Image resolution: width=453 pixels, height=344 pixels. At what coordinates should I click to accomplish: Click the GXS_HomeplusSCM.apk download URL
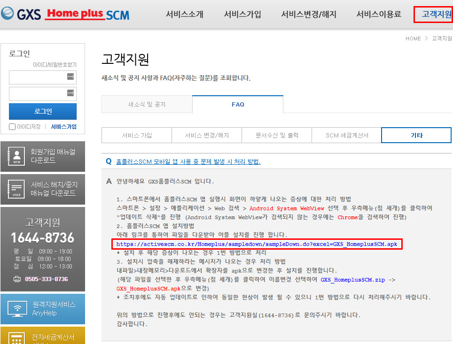(257, 244)
